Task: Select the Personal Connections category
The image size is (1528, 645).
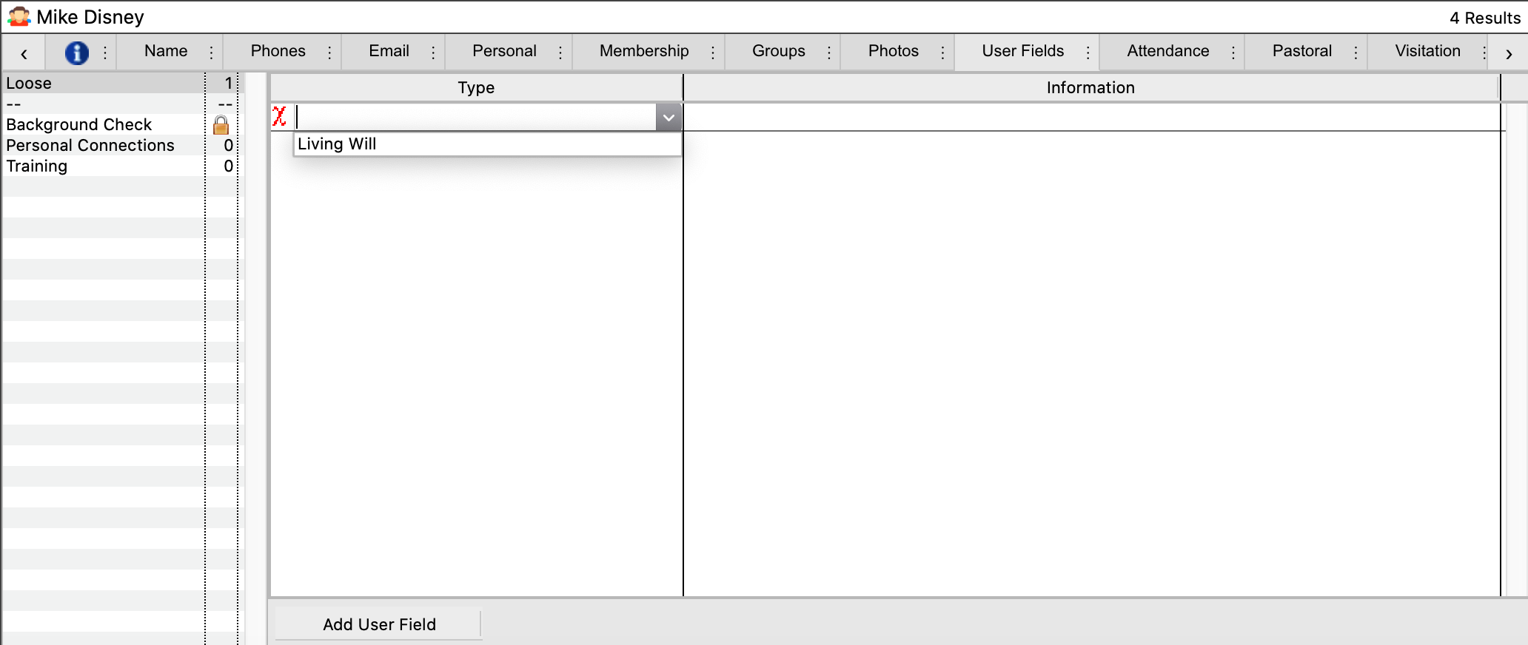Action: tap(90, 146)
